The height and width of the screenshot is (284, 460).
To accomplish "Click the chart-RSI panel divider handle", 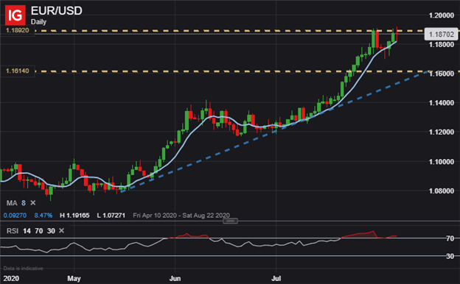I will tap(230, 221).
